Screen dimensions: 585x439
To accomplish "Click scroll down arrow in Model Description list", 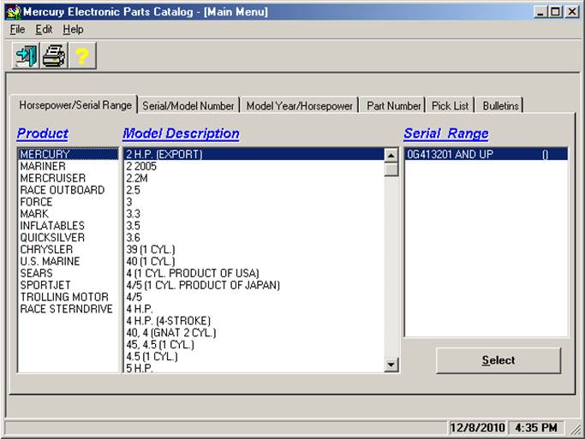I will click(391, 365).
